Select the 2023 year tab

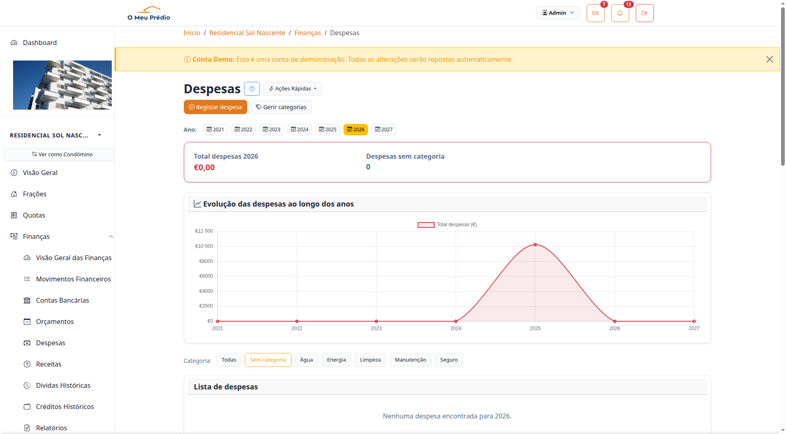(x=271, y=130)
